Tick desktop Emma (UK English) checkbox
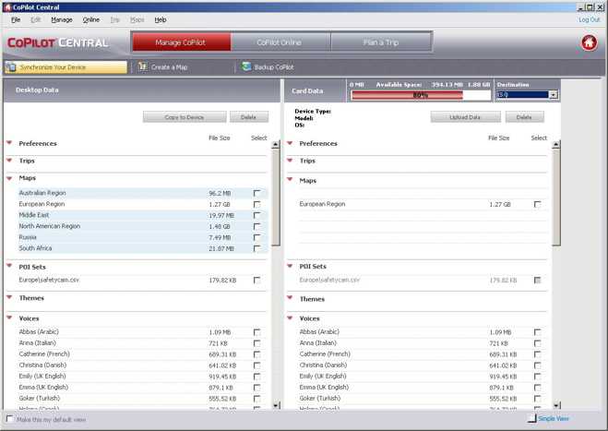This screenshot has width=608, height=431. click(x=256, y=388)
